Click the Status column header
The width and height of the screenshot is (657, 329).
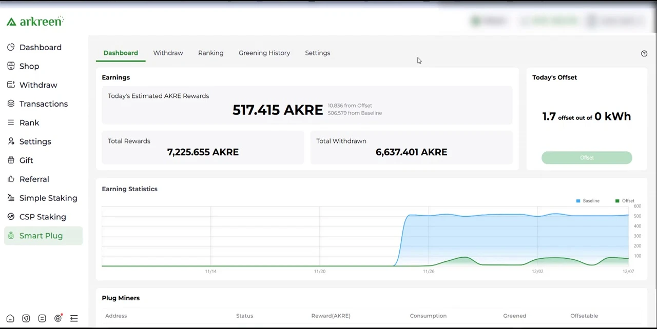(x=244, y=316)
